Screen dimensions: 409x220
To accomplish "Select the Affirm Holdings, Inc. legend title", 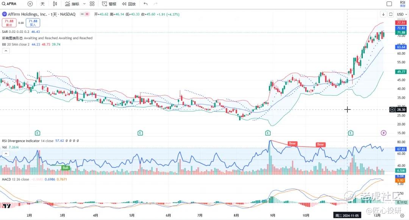I will coord(27,14).
